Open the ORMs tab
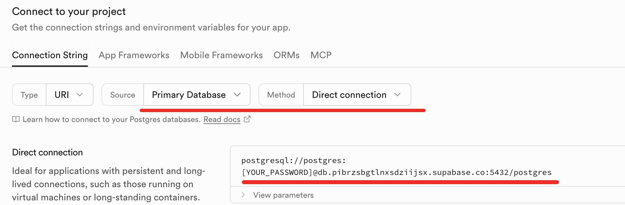The width and height of the screenshot is (625, 205). (x=287, y=55)
